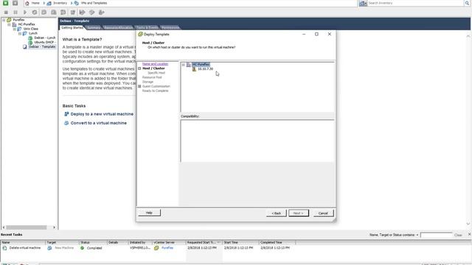Click the green navigate-back arrow icon
Screen dimensions: 472x265
[x=5, y=3]
